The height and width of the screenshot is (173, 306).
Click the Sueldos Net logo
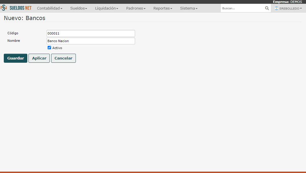coord(16,8)
